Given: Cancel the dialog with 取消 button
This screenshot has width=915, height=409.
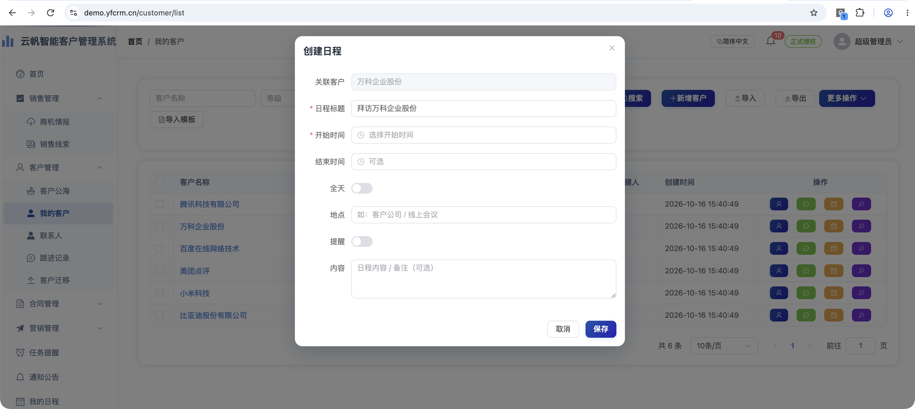Looking at the screenshot, I should point(563,329).
